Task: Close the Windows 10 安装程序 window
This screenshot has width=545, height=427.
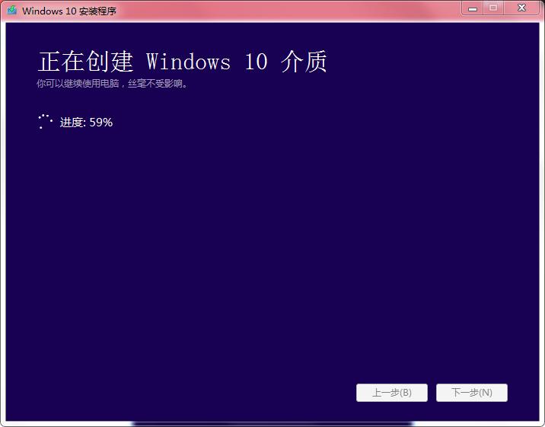Action: tap(521, 8)
